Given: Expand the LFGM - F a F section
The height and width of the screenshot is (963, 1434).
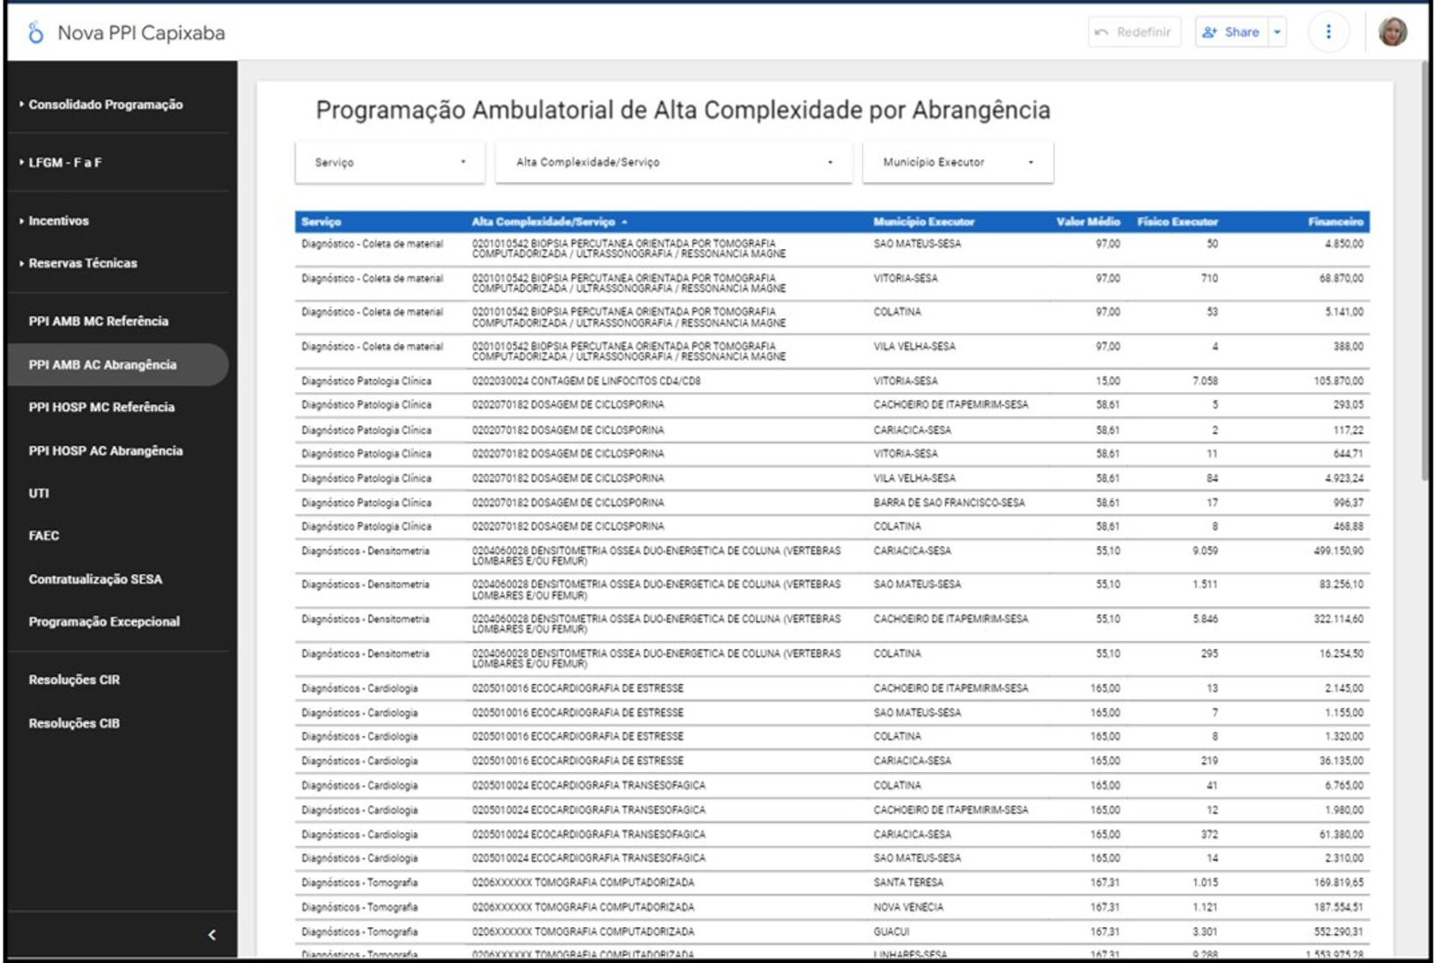Looking at the screenshot, I should click(x=65, y=163).
